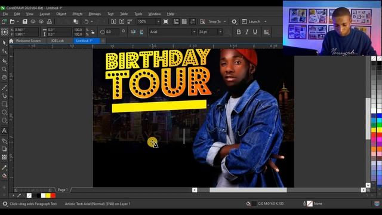Viewport: 382px width, 215px height.
Task: Open the text alignment dropdown
Action: pos(267,32)
